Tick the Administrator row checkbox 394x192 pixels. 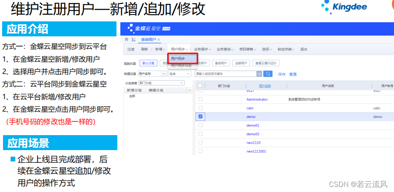(200, 99)
